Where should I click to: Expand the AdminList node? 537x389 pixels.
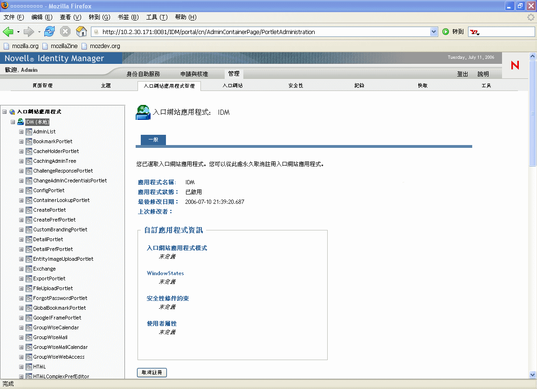point(21,132)
